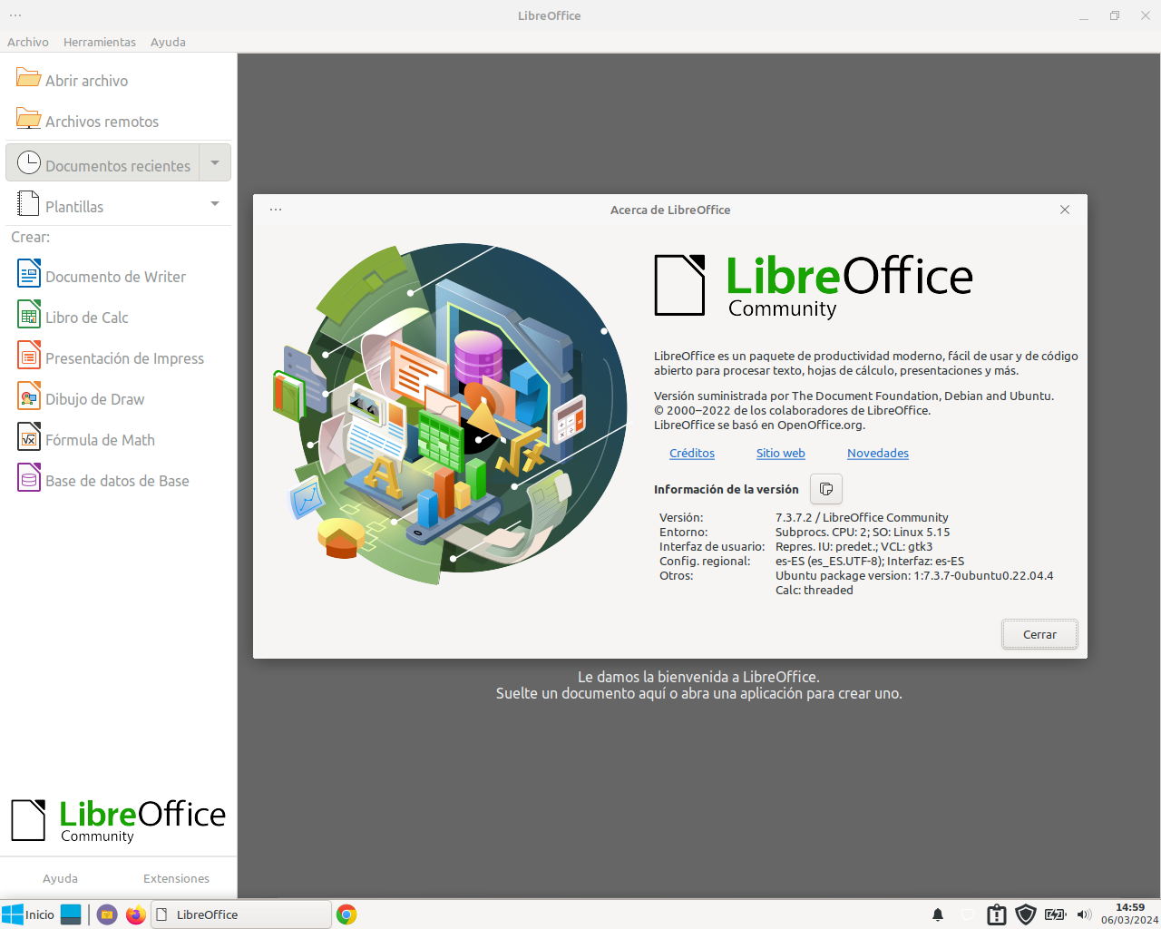Image resolution: width=1161 pixels, height=929 pixels.
Task: Click the Draw drawing icon
Action: point(29,396)
